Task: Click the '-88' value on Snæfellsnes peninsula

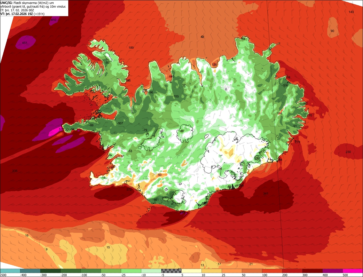Action: [x=91, y=125]
